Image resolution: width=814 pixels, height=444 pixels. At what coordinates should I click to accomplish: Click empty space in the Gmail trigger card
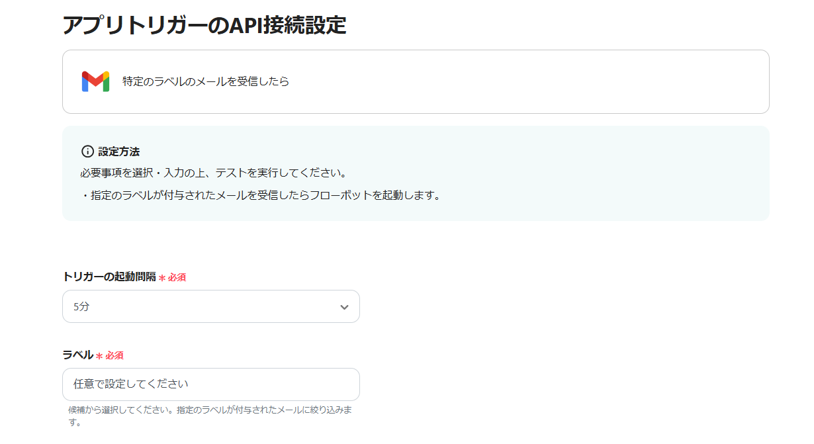tap(529, 81)
